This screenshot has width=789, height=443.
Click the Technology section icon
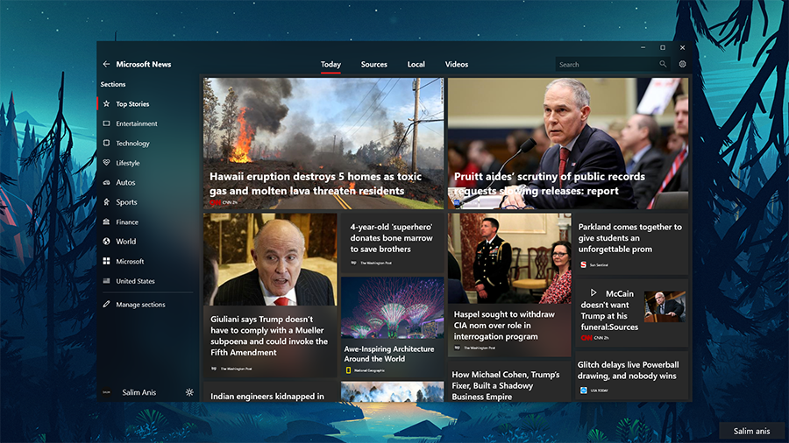(106, 144)
